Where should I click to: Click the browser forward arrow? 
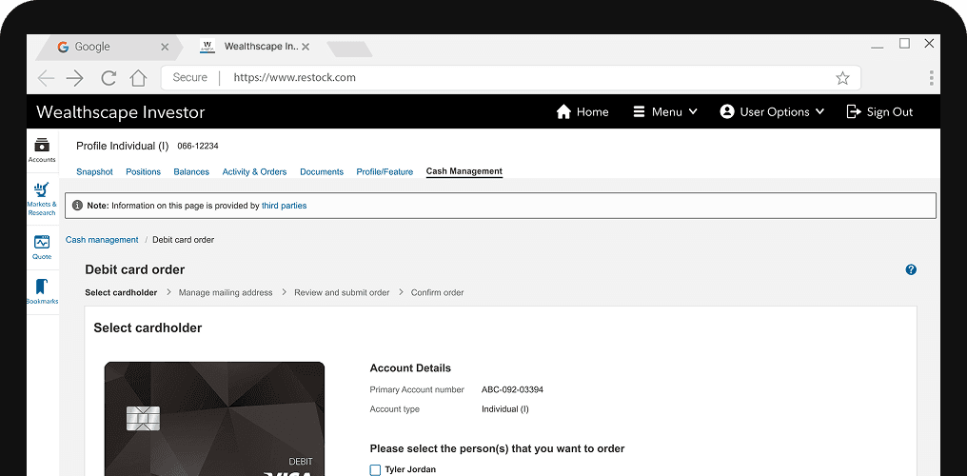pyautogui.click(x=74, y=78)
